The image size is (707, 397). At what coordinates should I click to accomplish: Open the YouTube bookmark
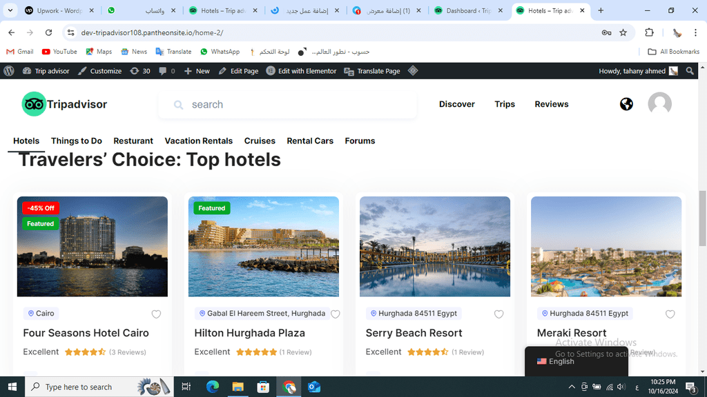(59, 52)
